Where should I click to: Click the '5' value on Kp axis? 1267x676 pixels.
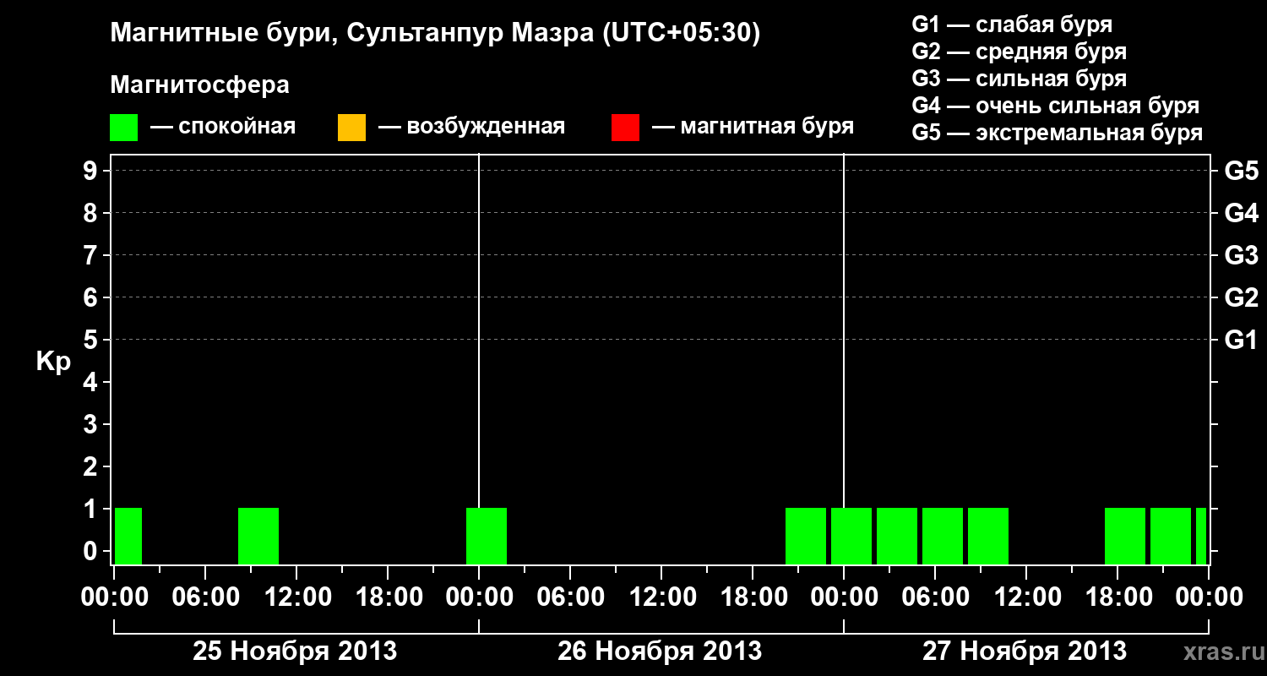(92, 340)
